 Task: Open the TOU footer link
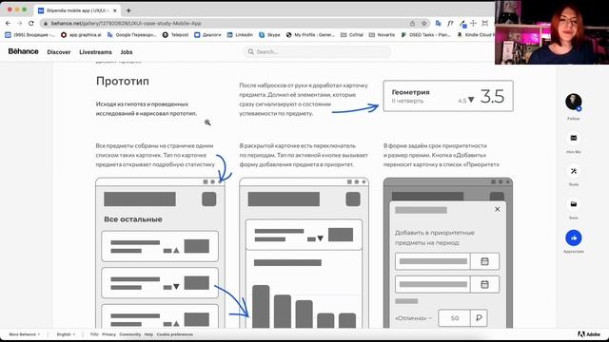94,334
